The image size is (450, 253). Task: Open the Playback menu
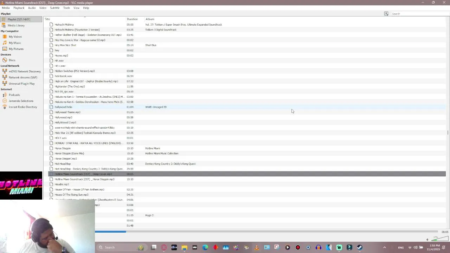point(19,8)
